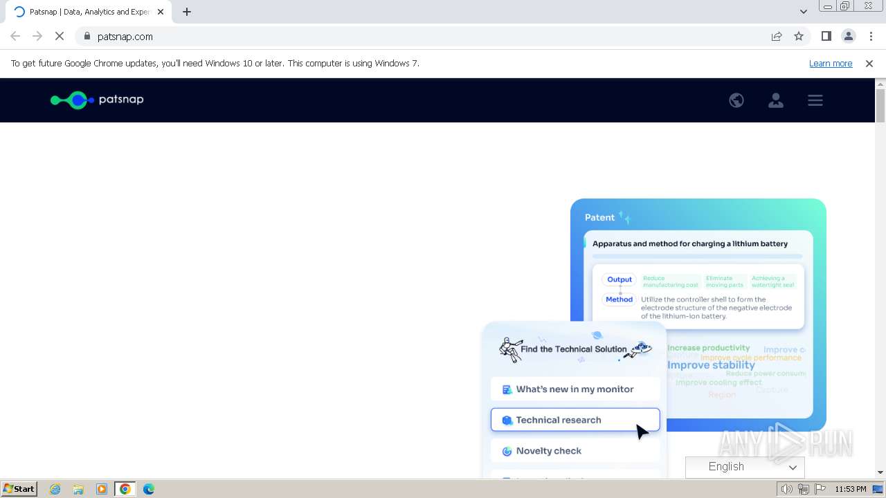Stop loading the page
The height and width of the screenshot is (498, 886).
pyautogui.click(x=60, y=37)
